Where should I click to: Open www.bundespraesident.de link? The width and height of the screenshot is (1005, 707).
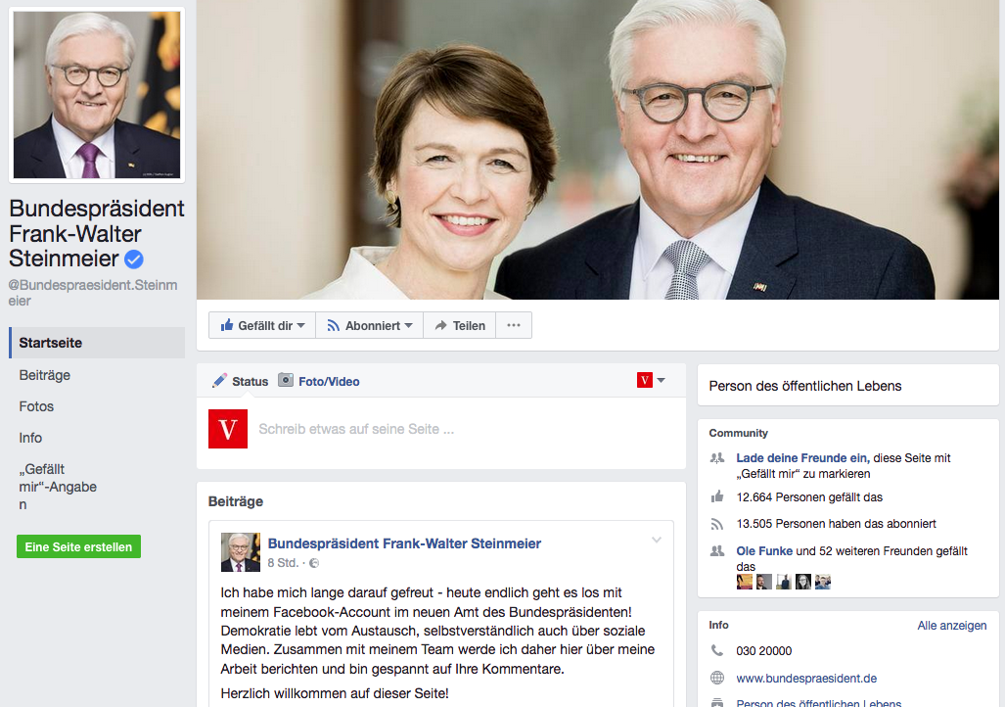[806, 679]
